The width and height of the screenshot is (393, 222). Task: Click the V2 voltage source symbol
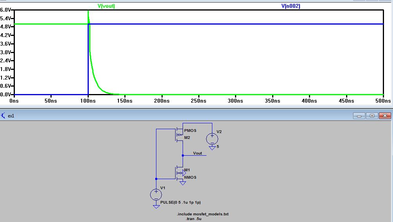[212, 139]
